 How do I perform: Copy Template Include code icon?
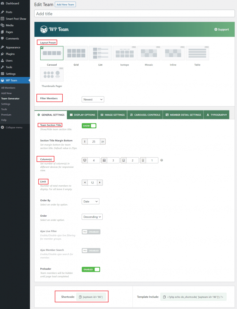click(x=164, y=297)
